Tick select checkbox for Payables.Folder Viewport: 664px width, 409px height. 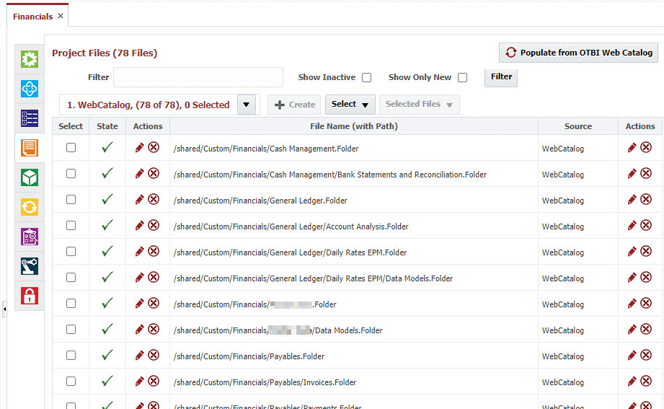[71, 356]
